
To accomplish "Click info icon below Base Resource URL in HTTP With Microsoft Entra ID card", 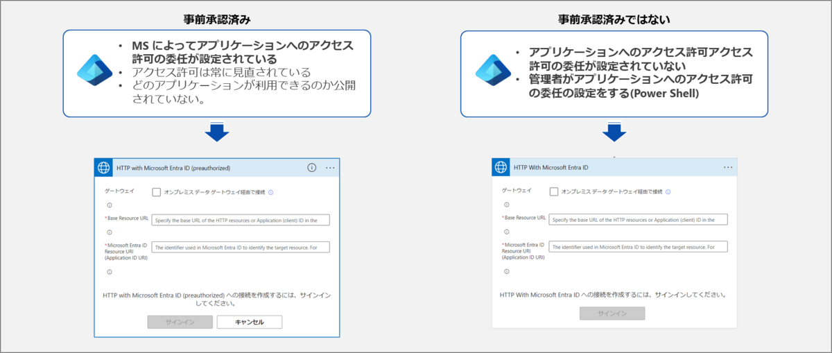I will (507, 232).
